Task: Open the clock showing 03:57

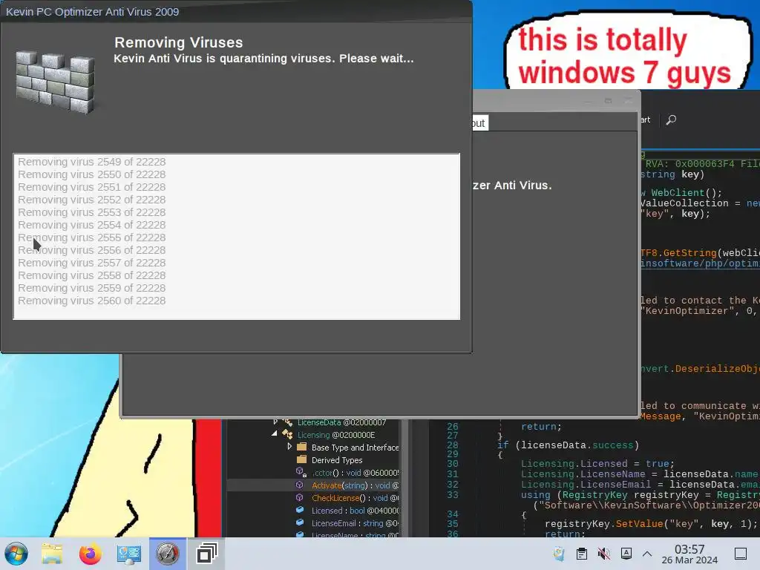Action: tap(689, 554)
